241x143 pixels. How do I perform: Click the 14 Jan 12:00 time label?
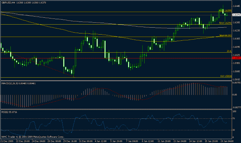tap(195, 141)
